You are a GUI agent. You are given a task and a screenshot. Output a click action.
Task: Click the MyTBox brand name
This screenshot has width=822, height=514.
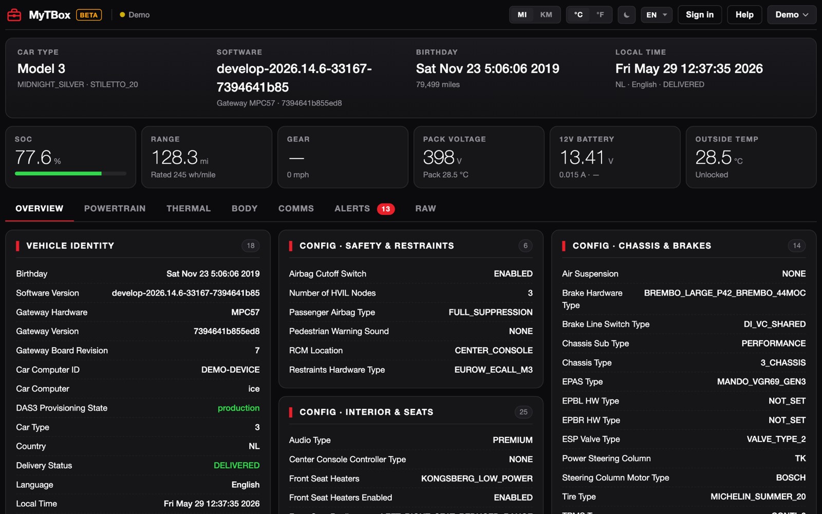49,15
